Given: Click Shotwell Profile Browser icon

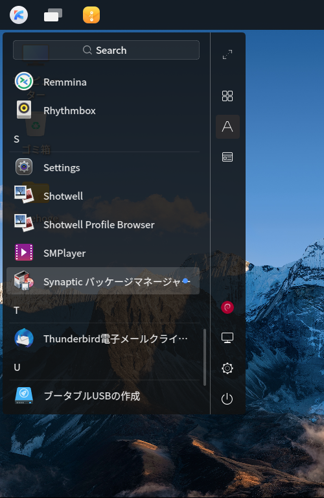Looking at the screenshot, I should click(x=24, y=223).
